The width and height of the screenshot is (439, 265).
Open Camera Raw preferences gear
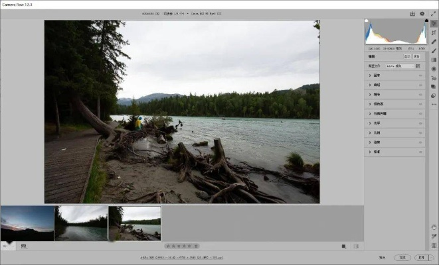click(422, 14)
